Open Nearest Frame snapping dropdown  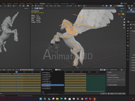coord(115,70)
